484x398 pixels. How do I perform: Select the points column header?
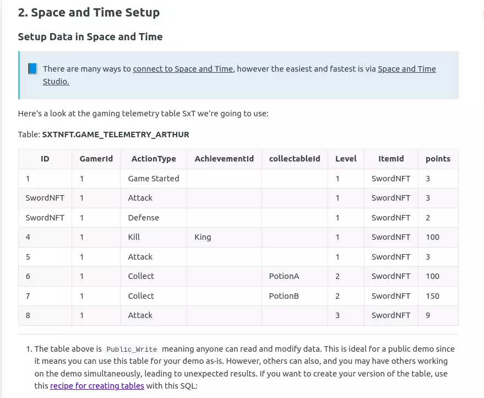click(438, 159)
